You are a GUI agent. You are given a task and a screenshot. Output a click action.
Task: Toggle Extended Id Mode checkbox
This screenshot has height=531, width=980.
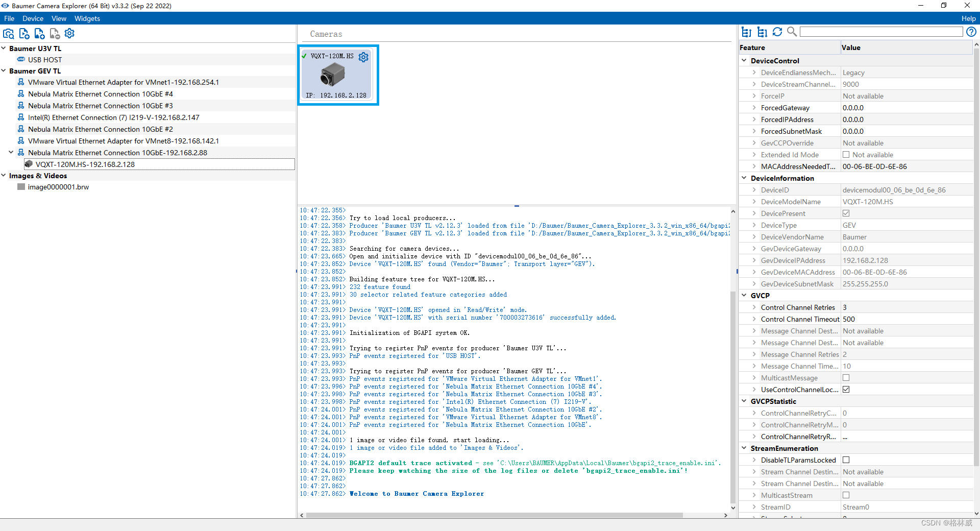pos(846,155)
